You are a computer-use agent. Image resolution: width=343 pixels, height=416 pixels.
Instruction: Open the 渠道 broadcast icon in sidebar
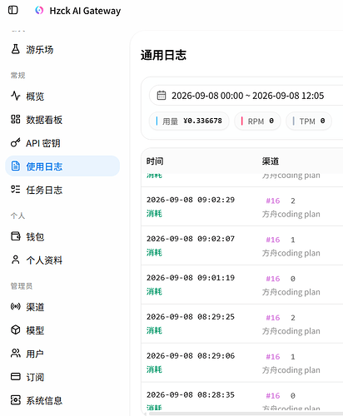coord(16,306)
